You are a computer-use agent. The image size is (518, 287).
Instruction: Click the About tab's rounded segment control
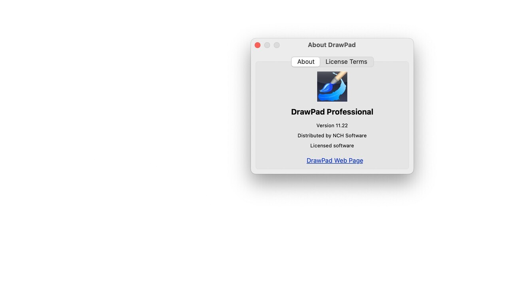click(x=306, y=62)
